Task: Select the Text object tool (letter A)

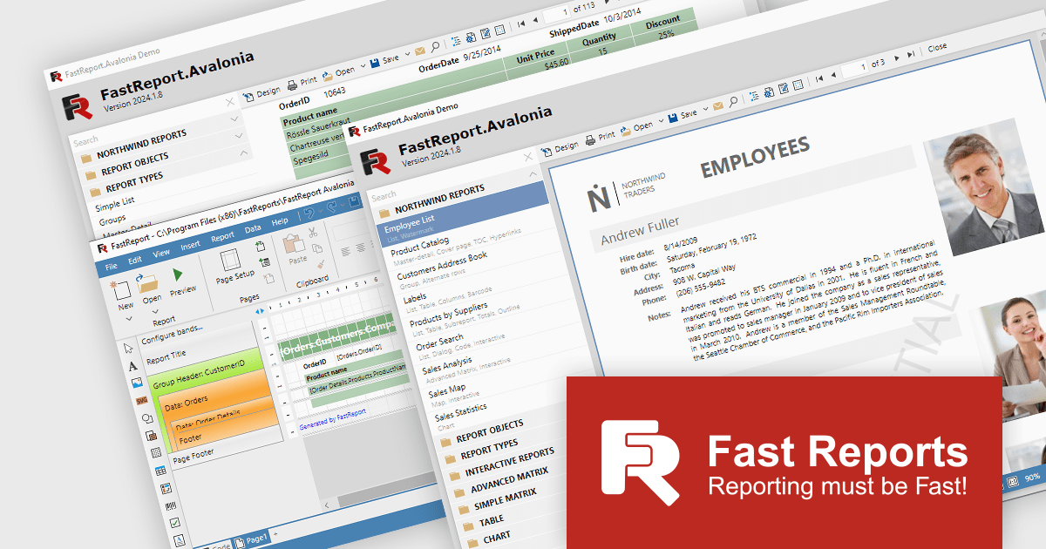Action: (x=132, y=367)
